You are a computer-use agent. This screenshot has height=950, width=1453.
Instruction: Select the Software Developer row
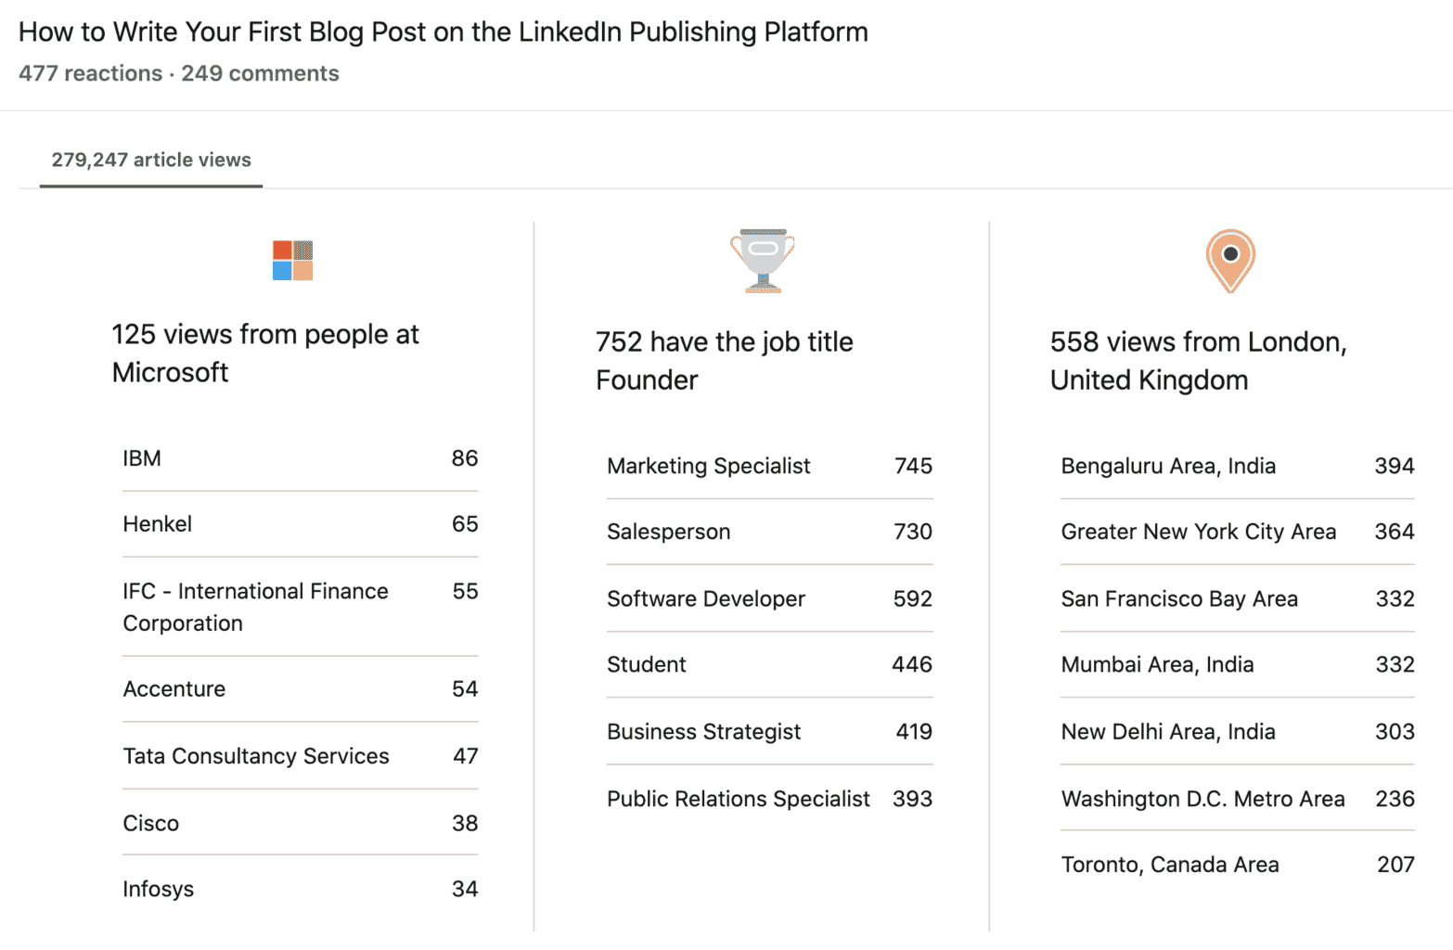[769, 598]
